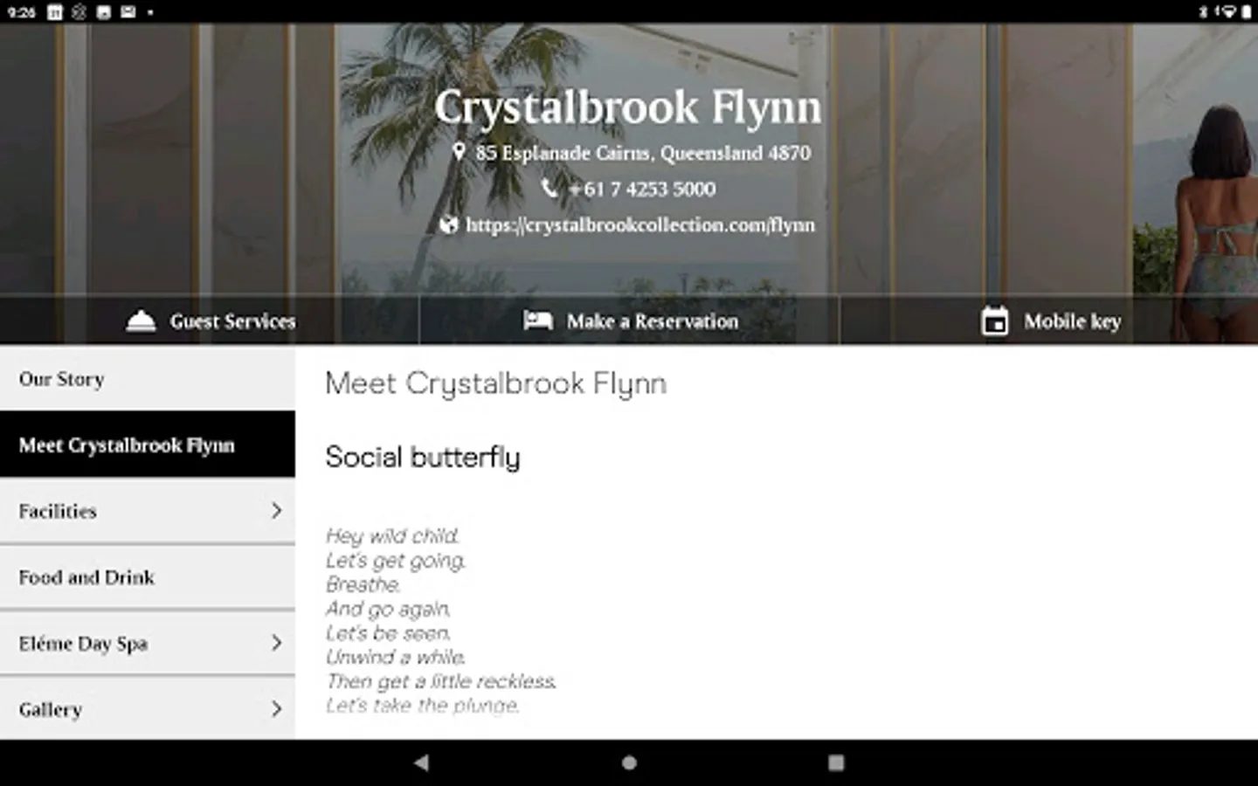This screenshot has width=1258, height=786.
Task: Tap the line 'Hey wild child.'
Action: [392, 535]
